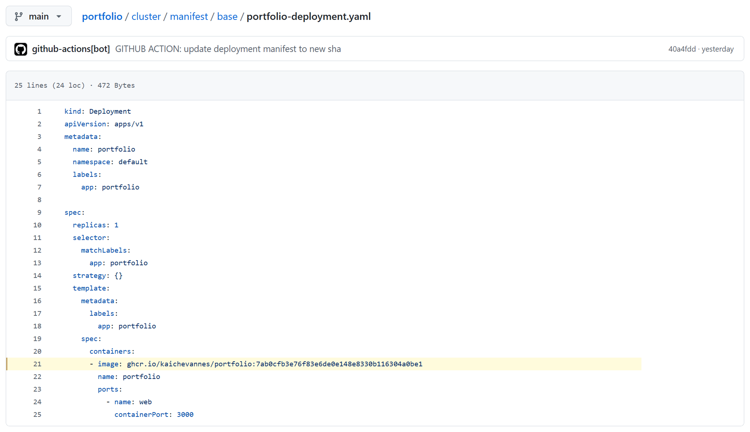
Task: Click the github-actions[bot] avatar icon
Action: tap(21, 49)
